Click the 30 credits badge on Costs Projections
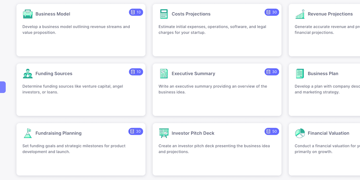 (272, 12)
